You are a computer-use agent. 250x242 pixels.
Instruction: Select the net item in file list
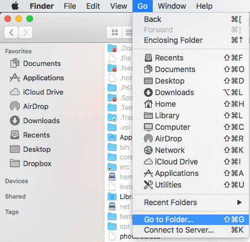coord(119,206)
